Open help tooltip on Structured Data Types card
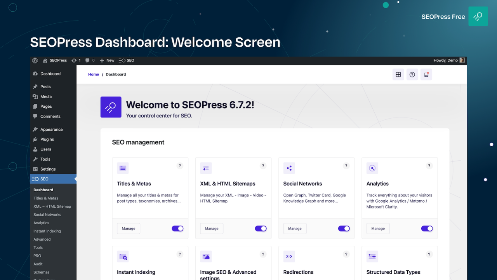The width and height of the screenshot is (497, 280). pyautogui.click(x=429, y=254)
